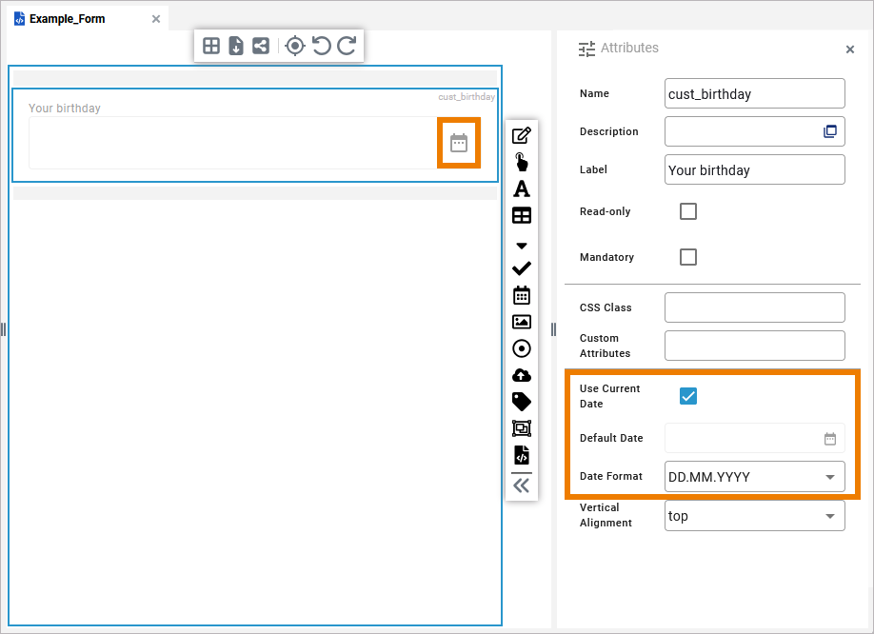This screenshot has height=634, width=874.
Task: Select the text 'A' element icon
Action: pos(522,188)
